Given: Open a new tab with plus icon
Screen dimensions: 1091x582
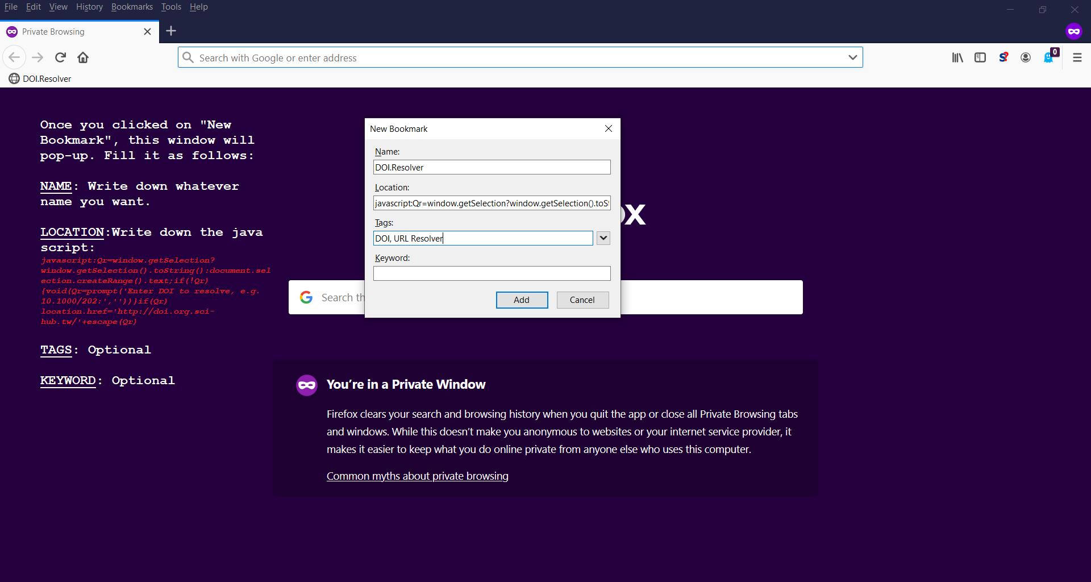Looking at the screenshot, I should 171,31.
